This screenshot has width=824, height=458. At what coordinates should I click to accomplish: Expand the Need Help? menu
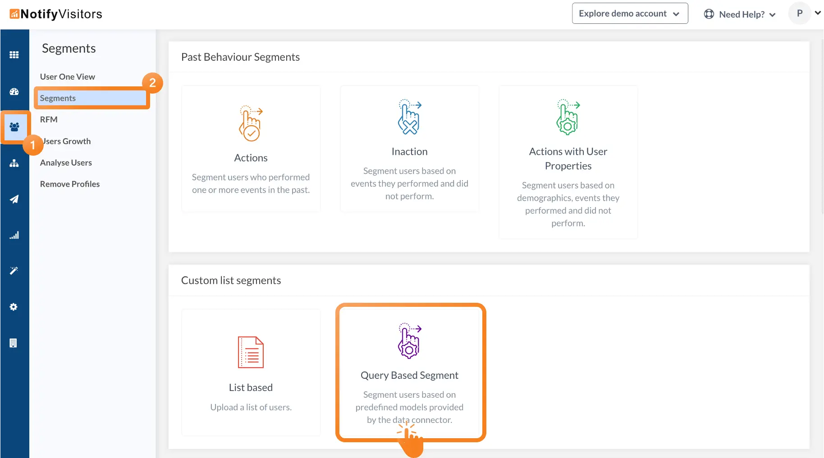(740, 14)
